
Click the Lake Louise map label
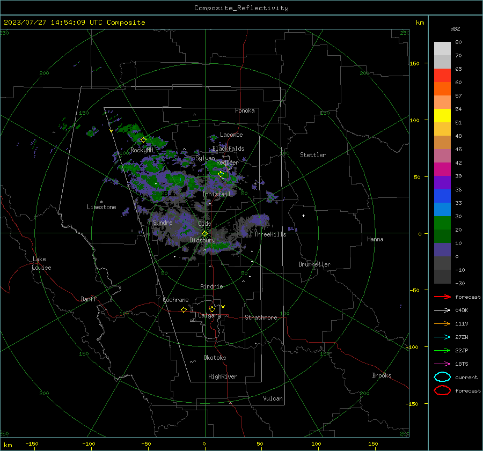[x=41, y=263]
